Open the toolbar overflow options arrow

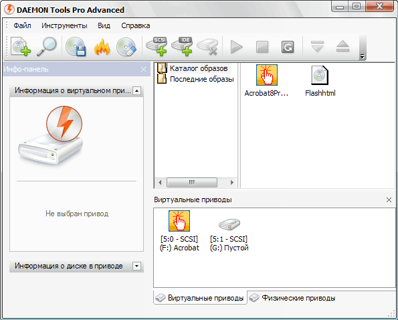363,56
